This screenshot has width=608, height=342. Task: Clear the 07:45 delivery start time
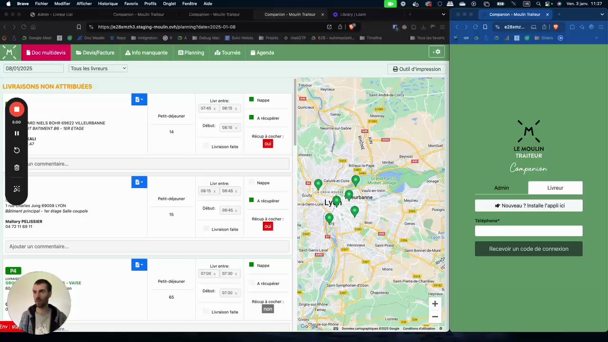[215, 108]
